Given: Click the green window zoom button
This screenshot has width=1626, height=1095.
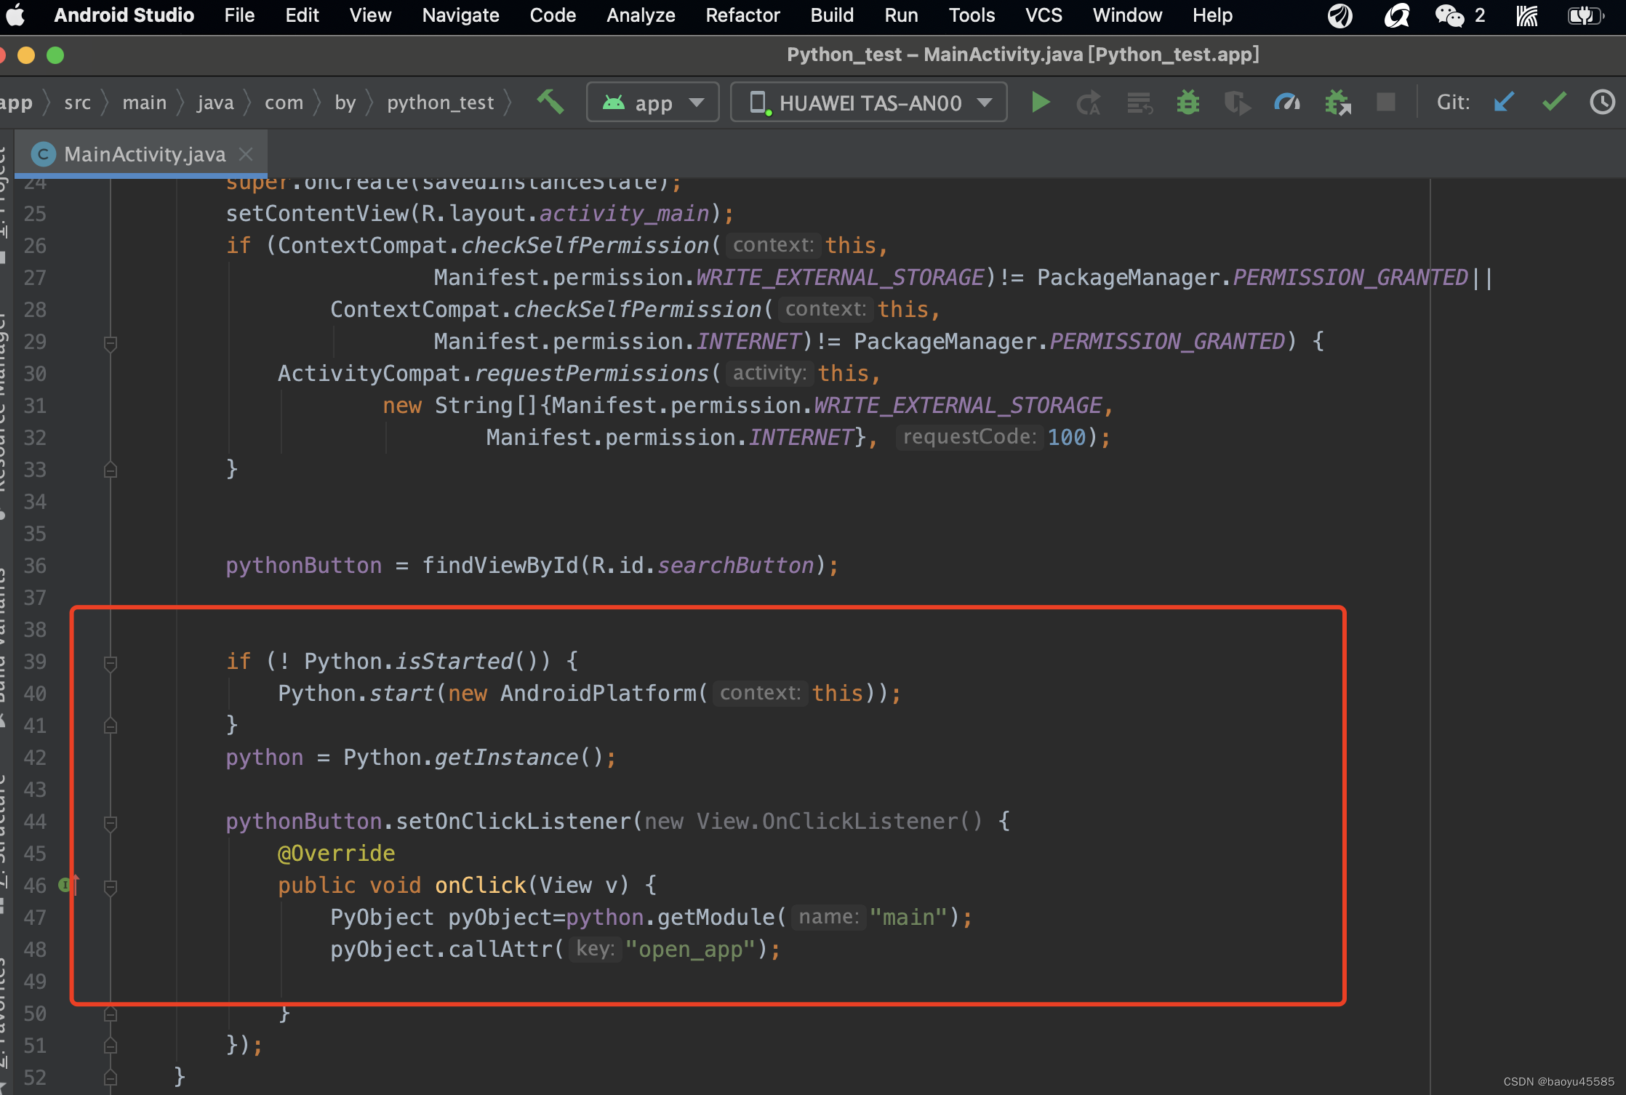Looking at the screenshot, I should pyautogui.click(x=55, y=55).
